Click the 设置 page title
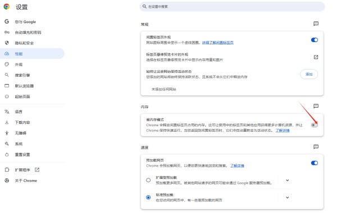337x216 pixels. 21,7
